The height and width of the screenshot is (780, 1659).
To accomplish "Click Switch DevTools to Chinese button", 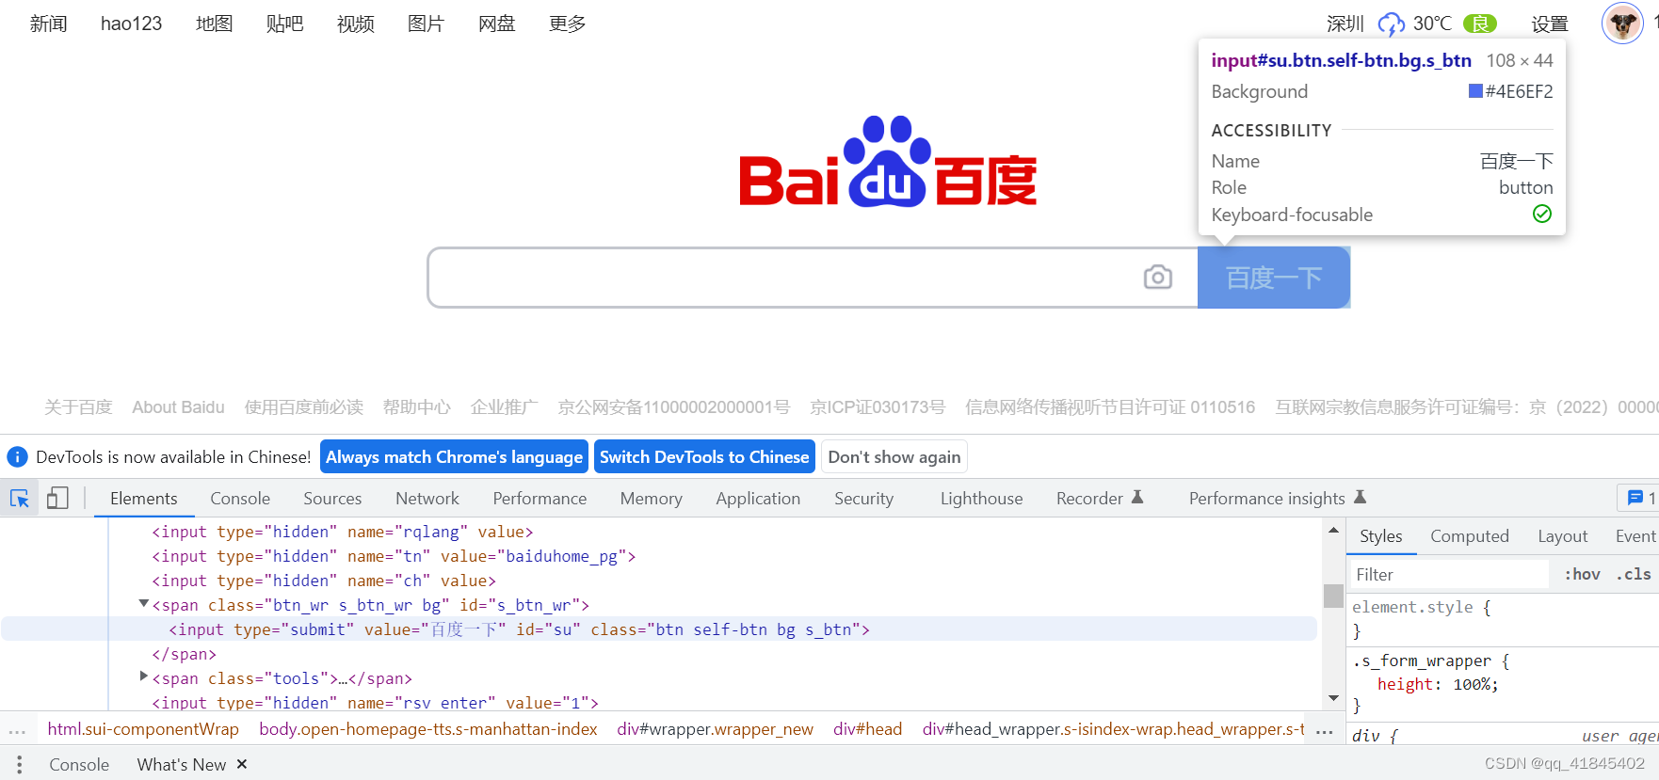I will 704,457.
